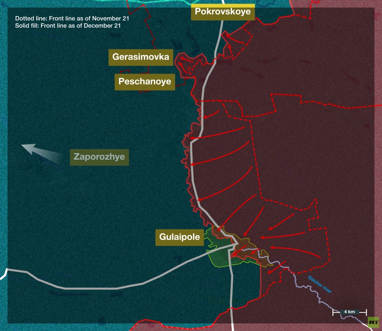Click the faded Zaporozhye direction label
The width and height of the screenshot is (382, 331).
click(99, 157)
